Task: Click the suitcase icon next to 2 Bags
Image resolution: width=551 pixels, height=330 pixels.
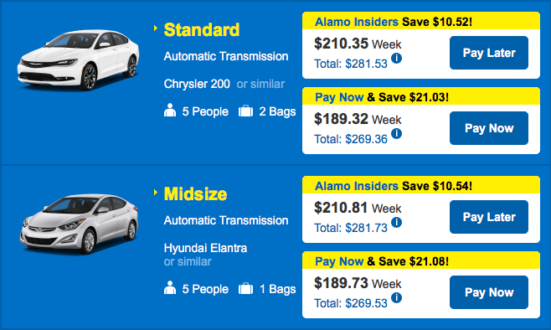Action: click(x=245, y=111)
